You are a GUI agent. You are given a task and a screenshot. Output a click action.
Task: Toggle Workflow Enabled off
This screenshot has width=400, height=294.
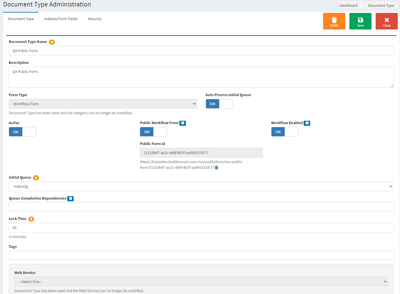tap(284, 132)
